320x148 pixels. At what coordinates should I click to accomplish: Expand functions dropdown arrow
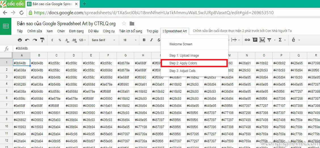[285, 40]
